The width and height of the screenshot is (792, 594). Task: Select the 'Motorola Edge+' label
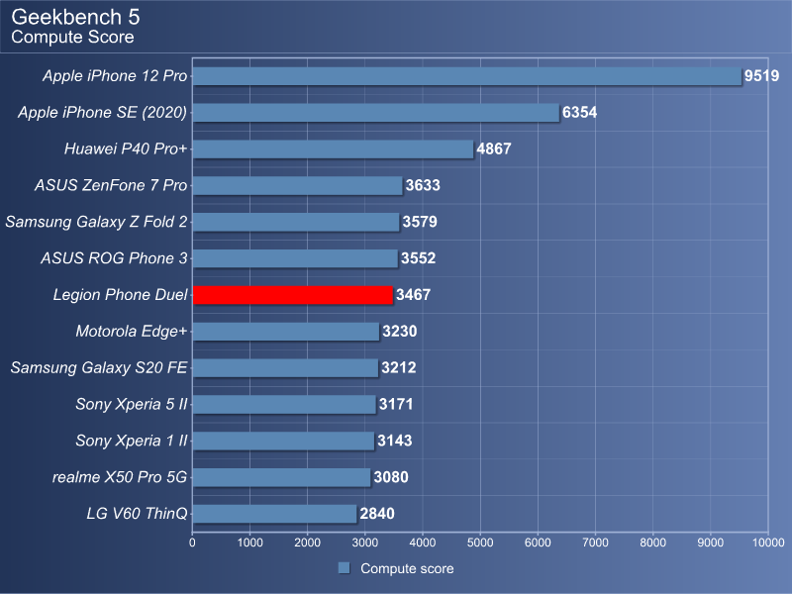click(132, 332)
